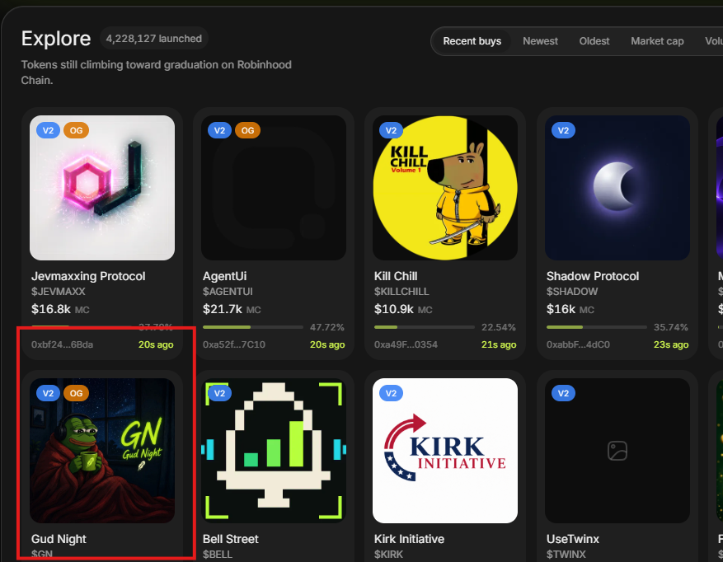The image size is (723, 562).
Task: Open the AgentUi token title
Action: [x=224, y=276]
